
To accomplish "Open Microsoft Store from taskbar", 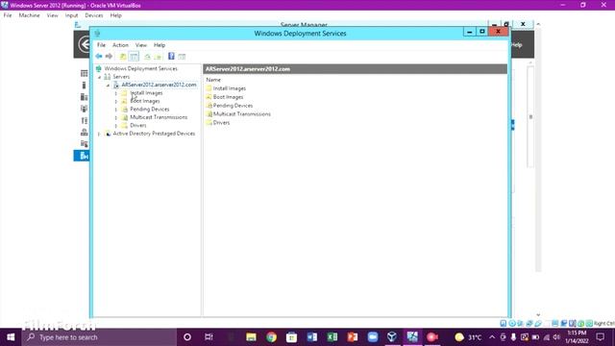I will pos(291,337).
